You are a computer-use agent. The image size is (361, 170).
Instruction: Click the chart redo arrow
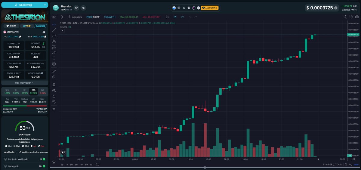(196, 17)
